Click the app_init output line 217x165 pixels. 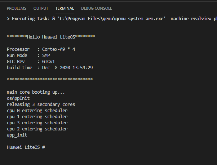click(x=17, y=135)
